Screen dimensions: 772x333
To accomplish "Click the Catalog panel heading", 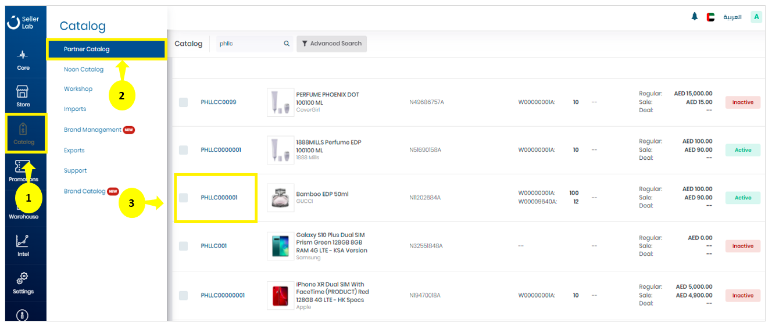I will [83, 26].
